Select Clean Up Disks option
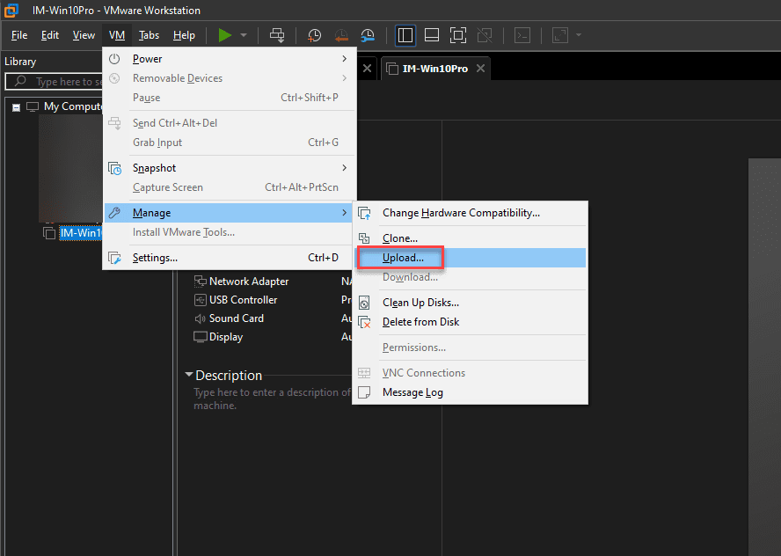 click(x=471, y=303)
